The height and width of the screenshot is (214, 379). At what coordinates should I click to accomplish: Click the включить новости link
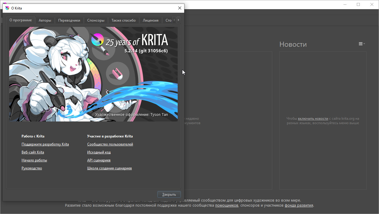coord(313,119)
